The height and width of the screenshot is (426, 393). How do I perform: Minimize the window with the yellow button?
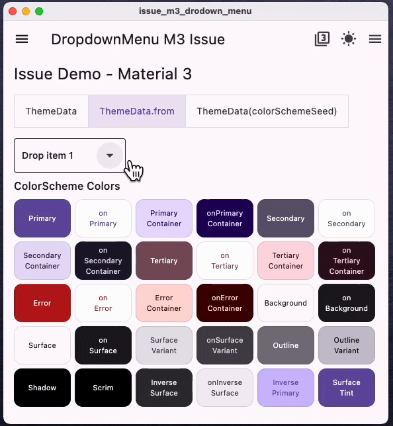26,11
